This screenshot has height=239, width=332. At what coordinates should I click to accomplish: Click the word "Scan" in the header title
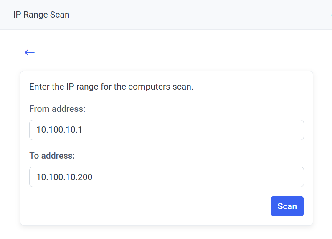[60, 15]
